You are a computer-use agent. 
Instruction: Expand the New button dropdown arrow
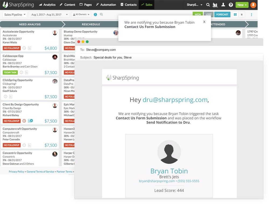click(245, 5)
